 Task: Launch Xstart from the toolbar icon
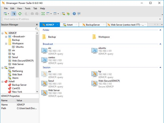coord(63,14)
